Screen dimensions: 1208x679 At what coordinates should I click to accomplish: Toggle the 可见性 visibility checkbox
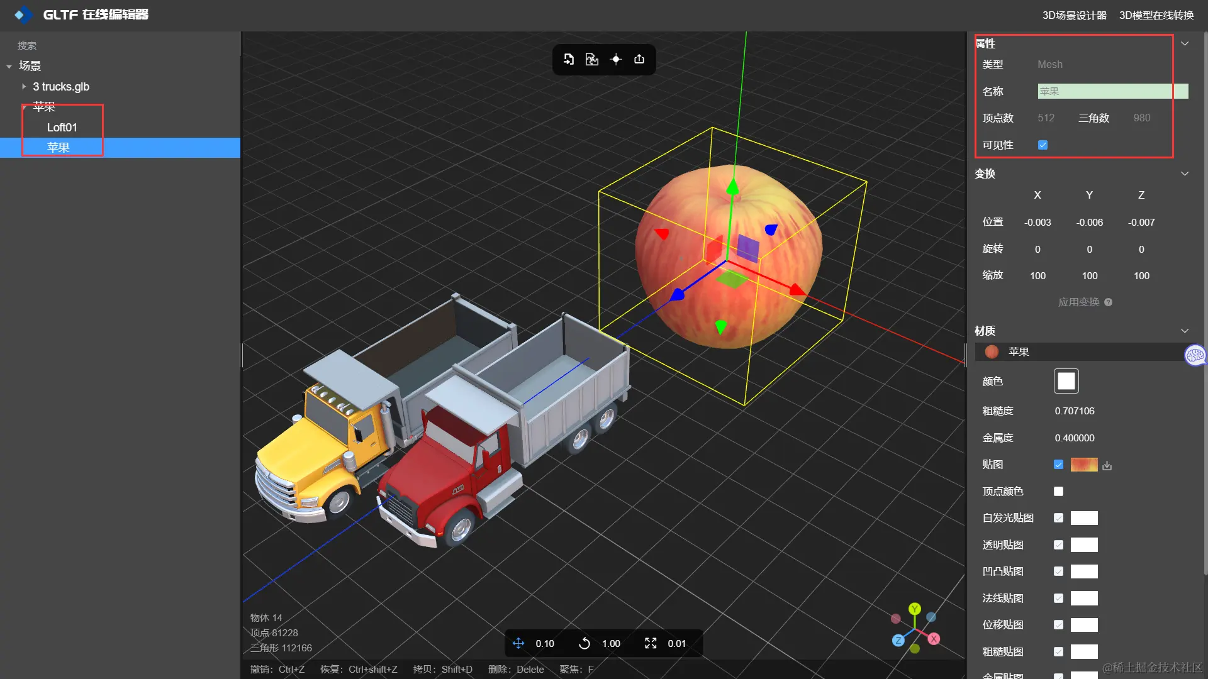tap(1043, 145)
